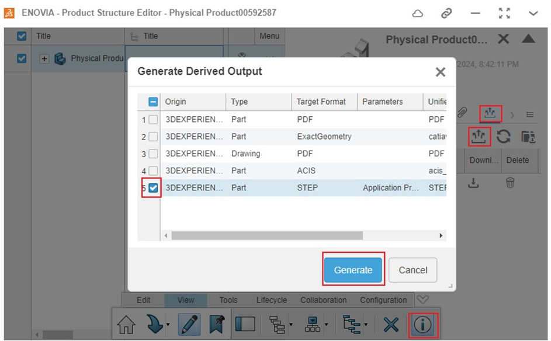Sort by the Origin column header
This screenshot has width=551, height=341.
tap(193, 102)
